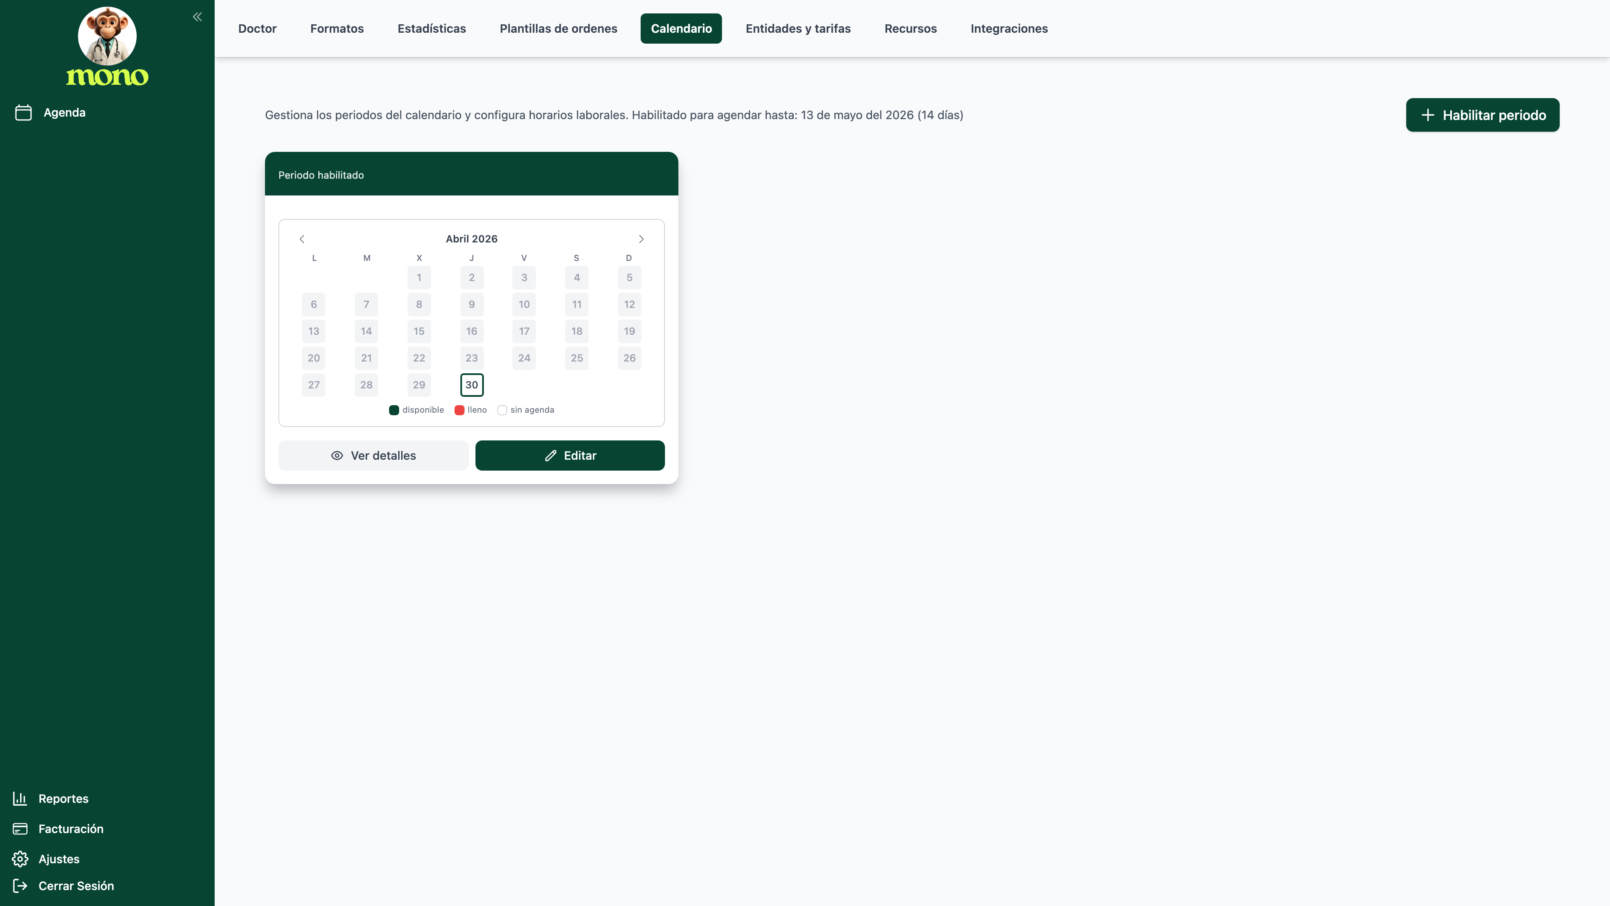Click the red lleno legend swatch
Viewport: 1610px width, 906px height.
[x=460, y=410]
